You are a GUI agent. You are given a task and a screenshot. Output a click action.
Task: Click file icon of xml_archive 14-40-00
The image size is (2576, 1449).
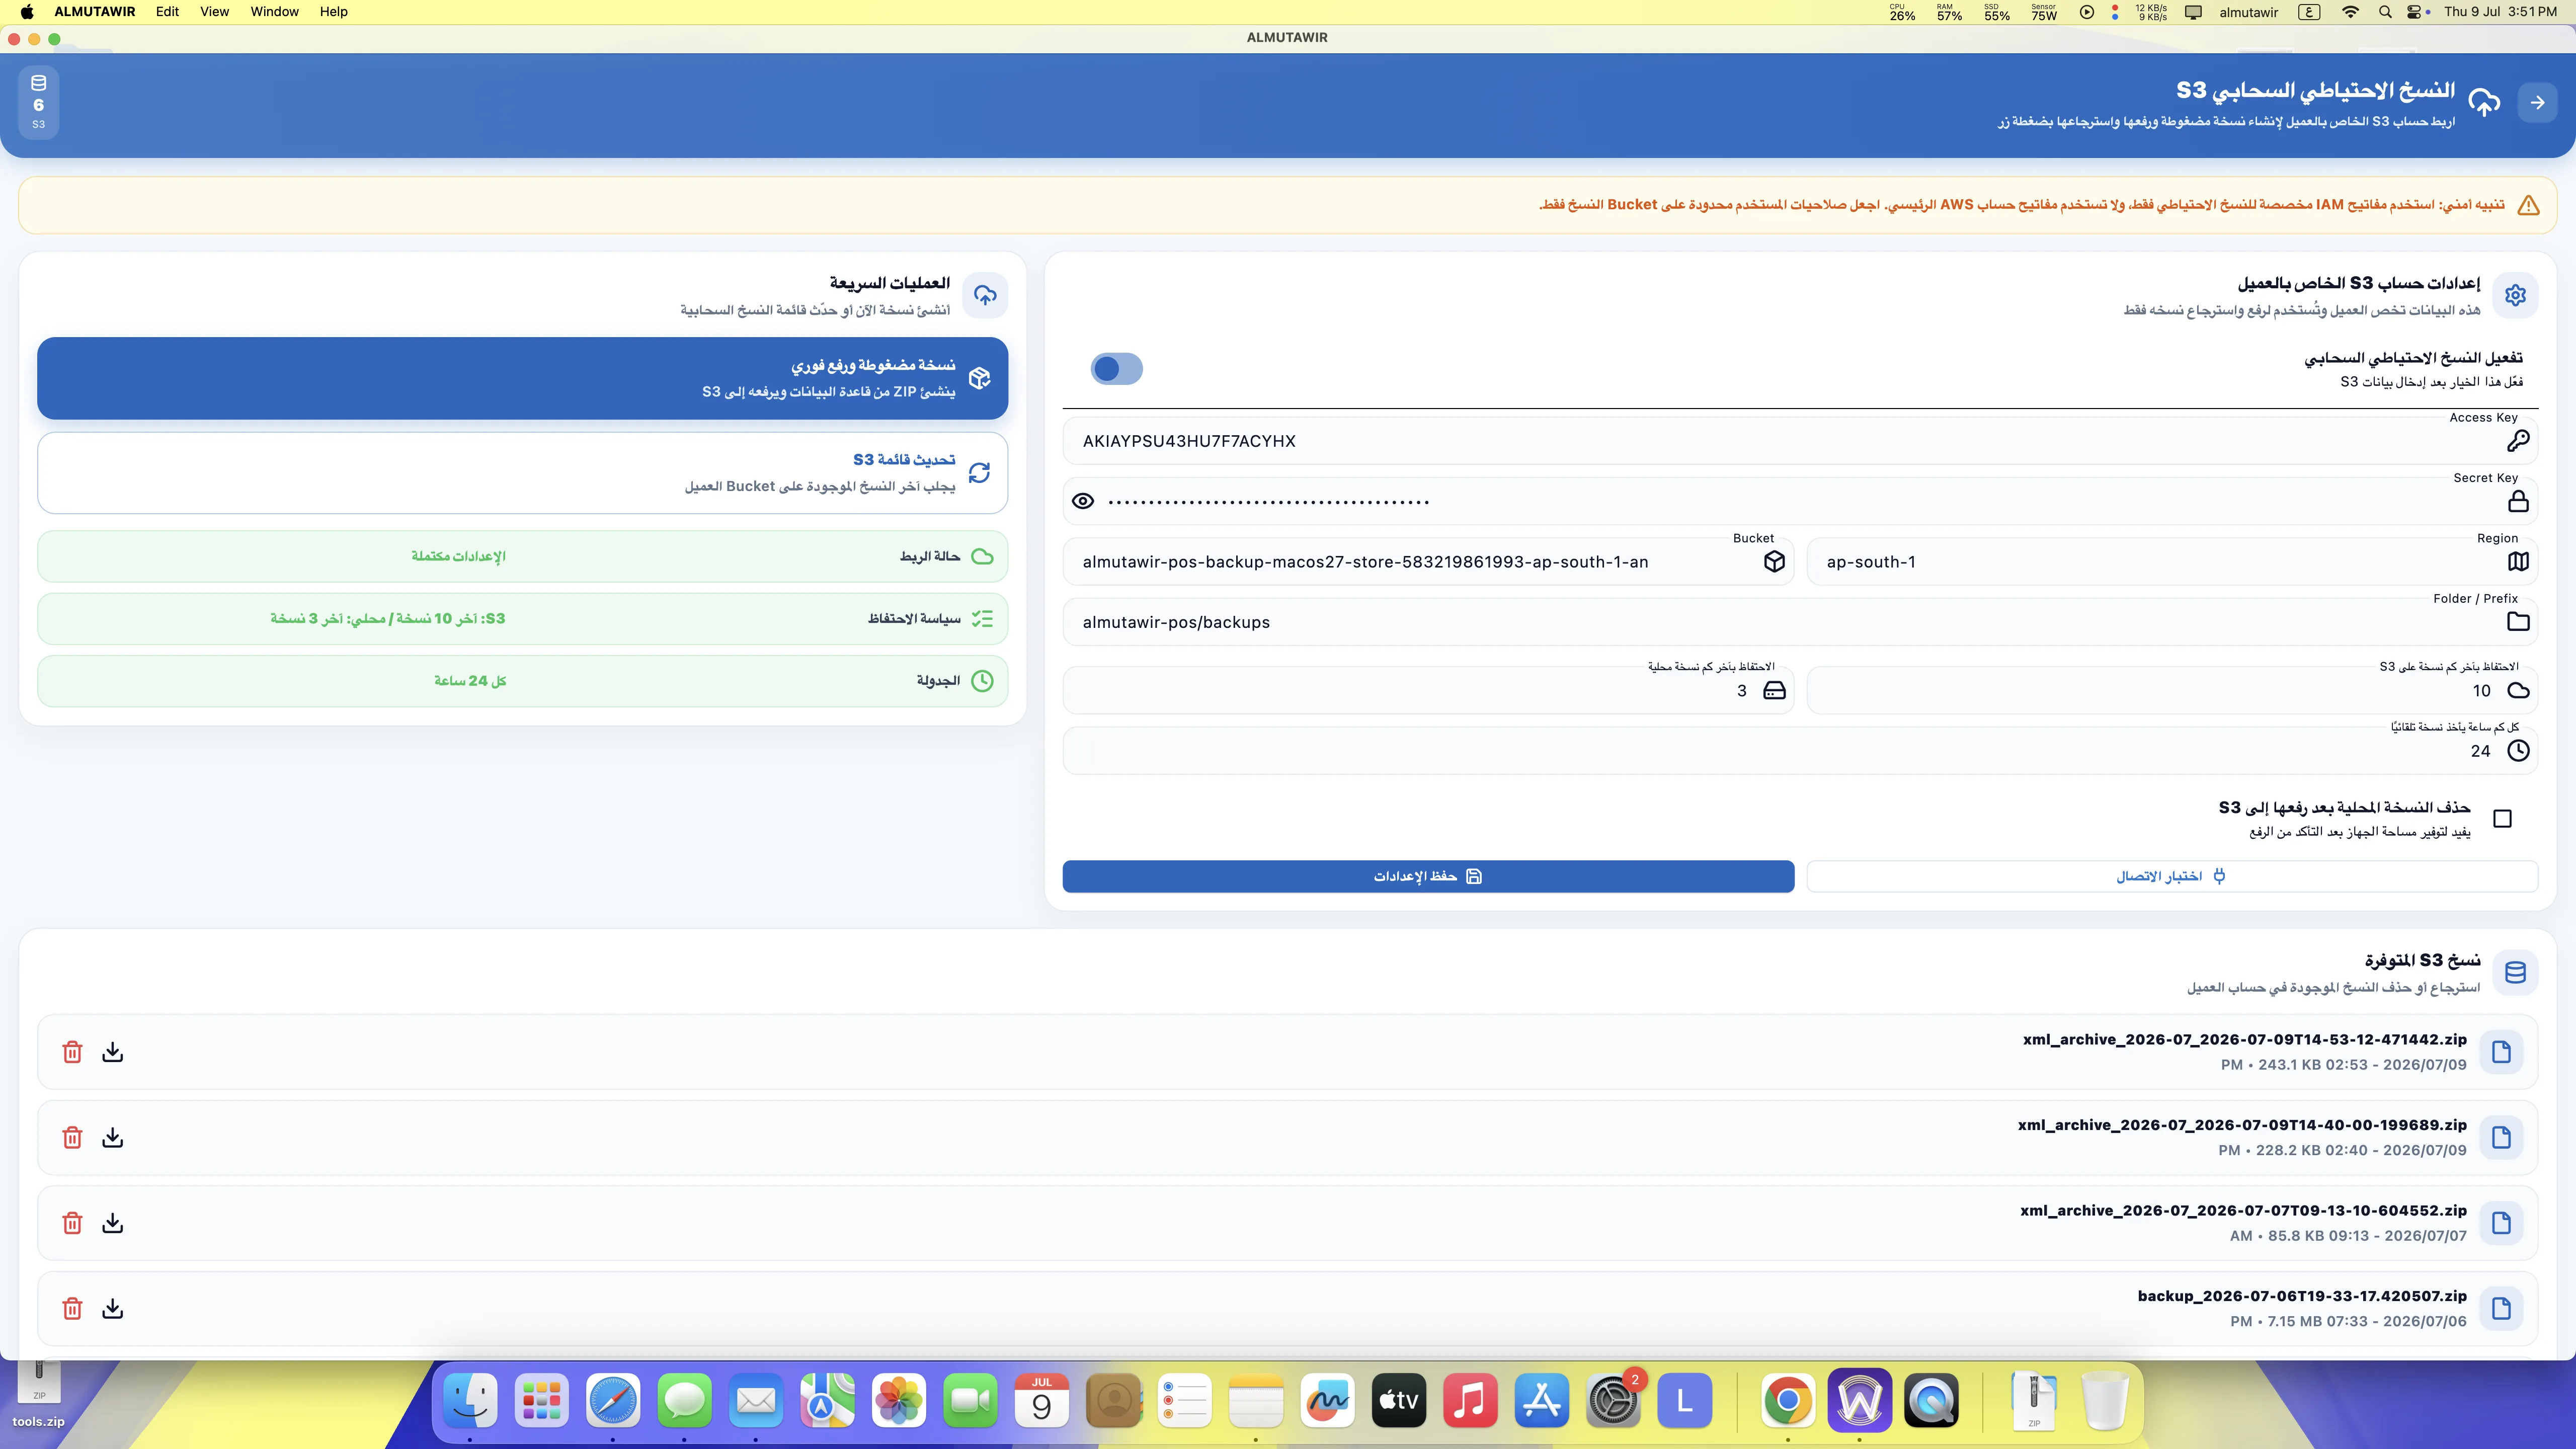click(2501, 1138)
